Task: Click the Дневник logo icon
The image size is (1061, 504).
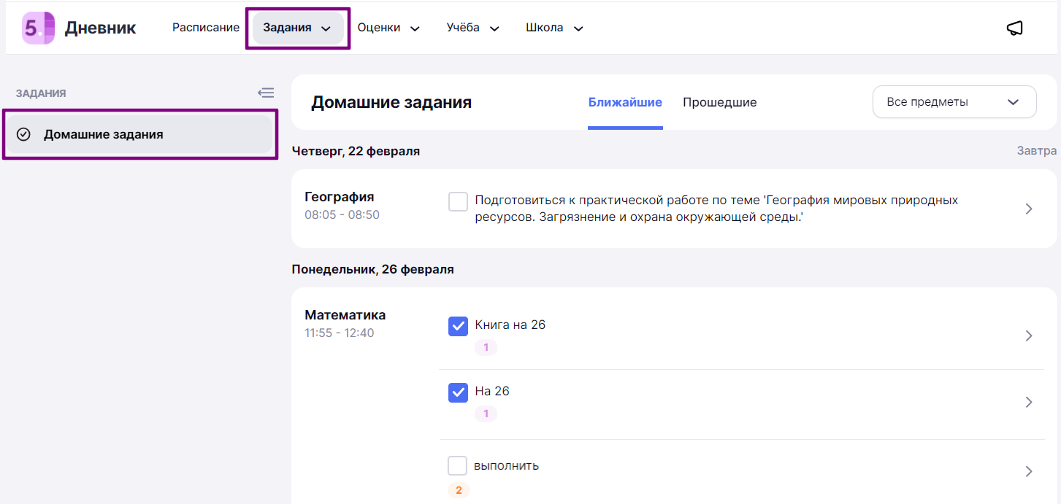Action: click(39, 28)
